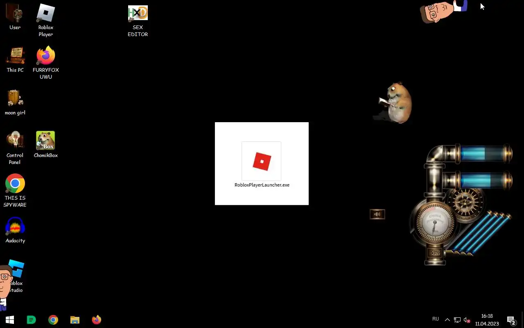The height and width of the screenshot is (328, 524).
Task: Click the RobloxPlayerLauncher.exe file name
Action: [262, 185]
